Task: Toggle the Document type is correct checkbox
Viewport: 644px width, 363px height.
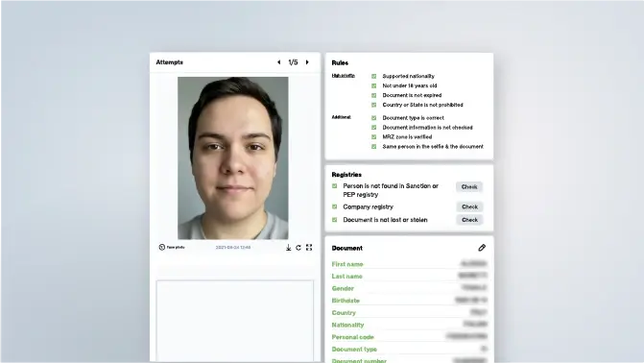Action: point(373,118)
